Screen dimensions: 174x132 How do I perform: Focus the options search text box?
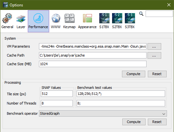[x=159, y=14]
